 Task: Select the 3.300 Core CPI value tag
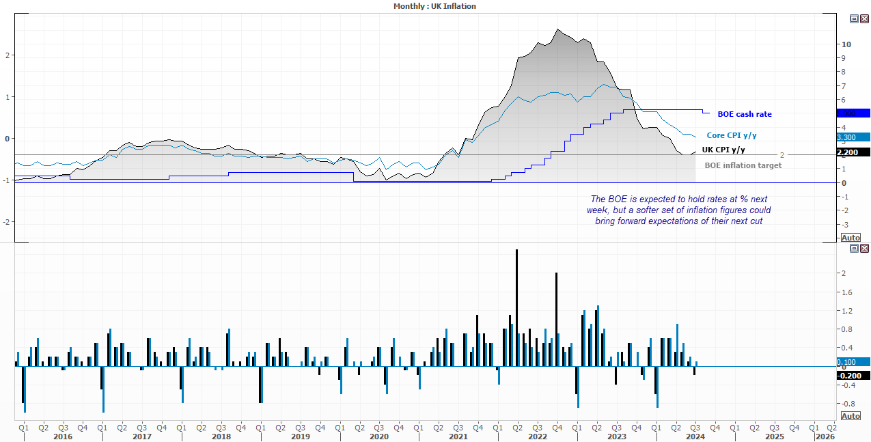pyautogui.click(x=853, y=137)
